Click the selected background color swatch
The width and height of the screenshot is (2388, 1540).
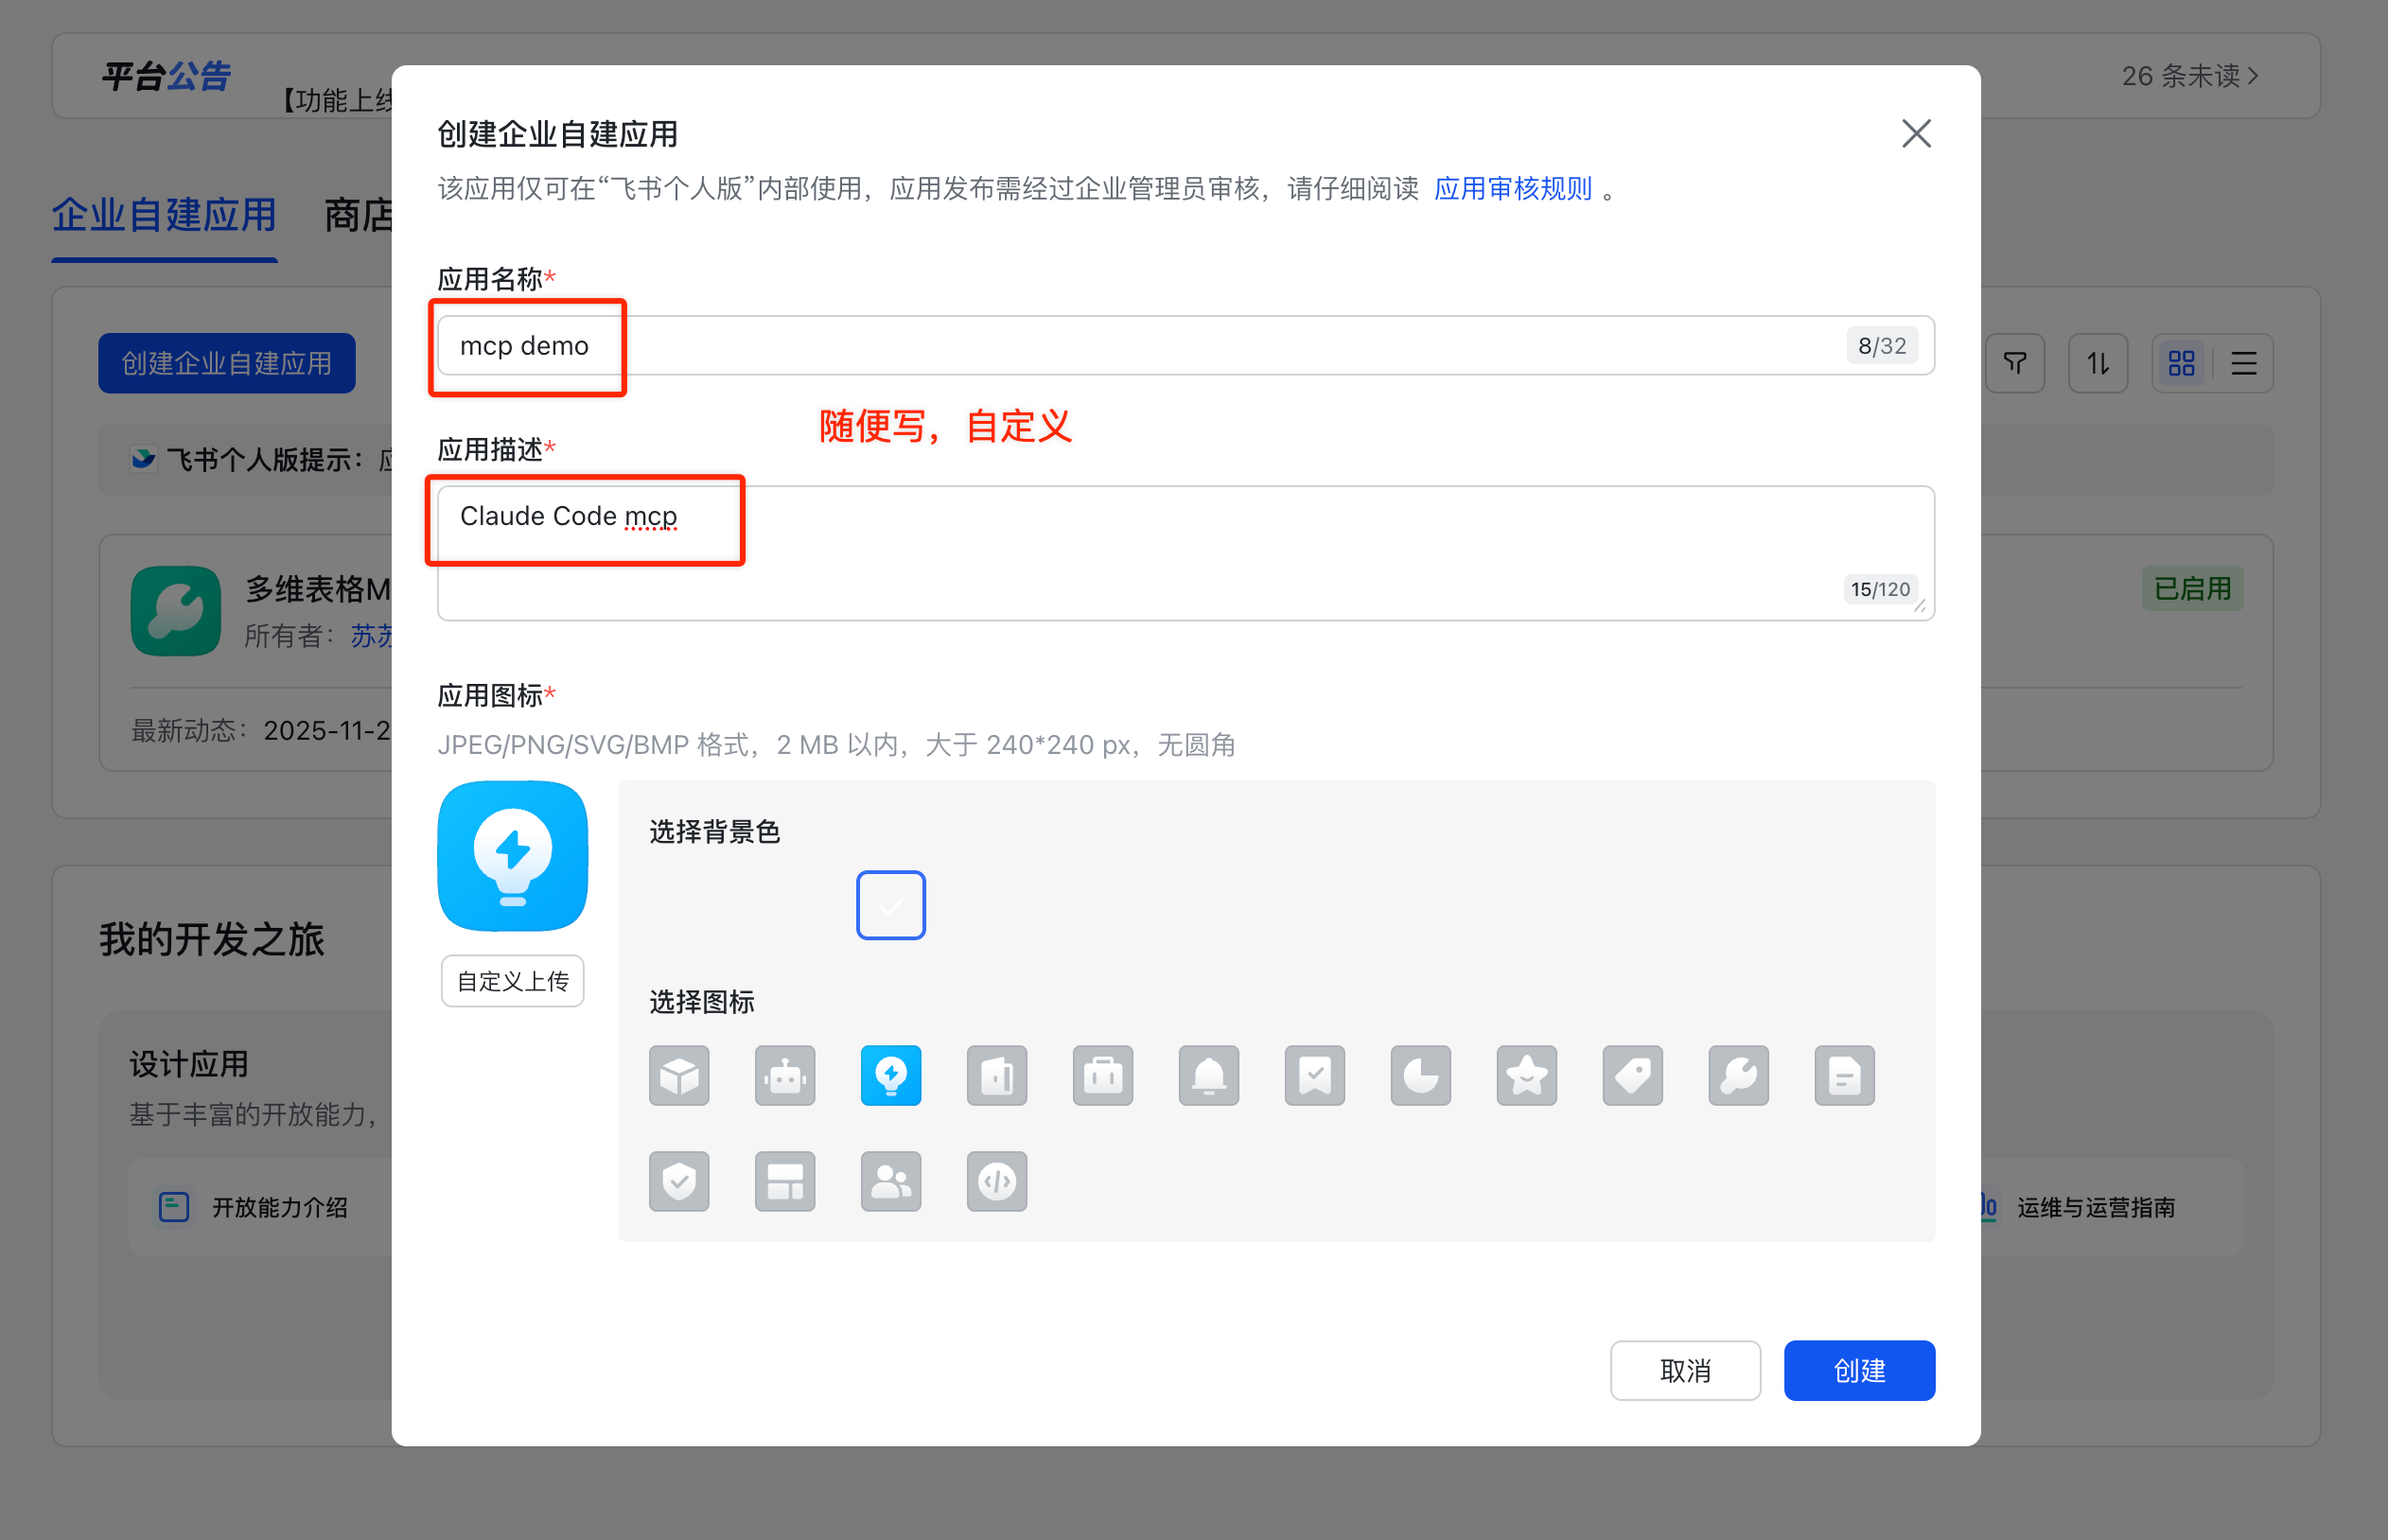click(891, 905)
